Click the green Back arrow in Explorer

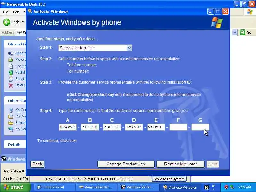tap(7, 22)
